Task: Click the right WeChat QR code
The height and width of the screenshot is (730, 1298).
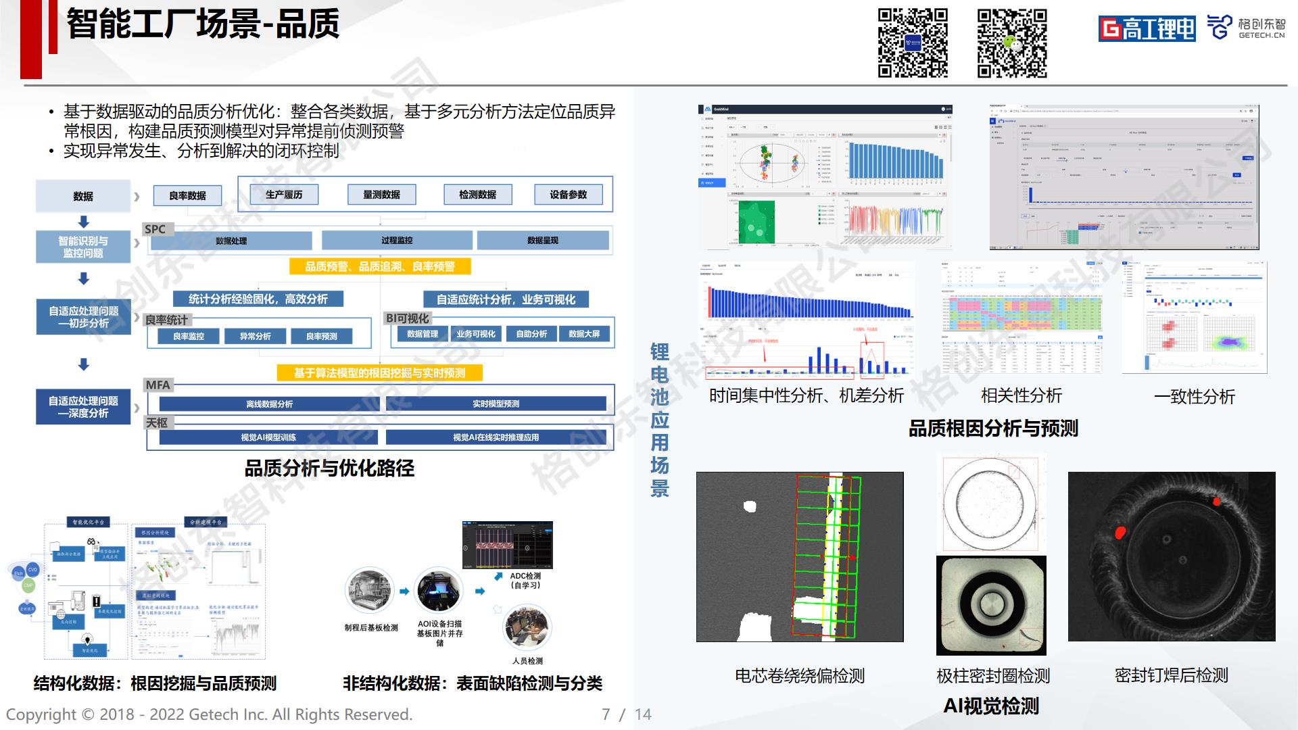Action: (x=1012, y=43)
